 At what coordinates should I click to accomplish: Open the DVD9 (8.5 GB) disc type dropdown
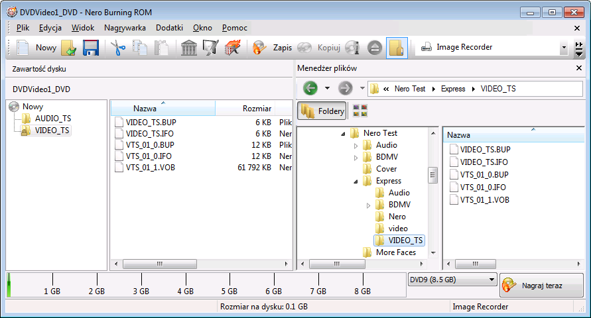coord(452,280)
